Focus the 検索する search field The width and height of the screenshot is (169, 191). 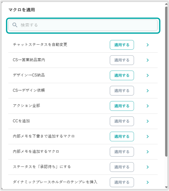pos(83,25)
